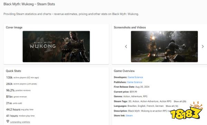This screenshot has width=207, height=125.
Task: Show the previous screenshot with left arrow
Action: 126,46
